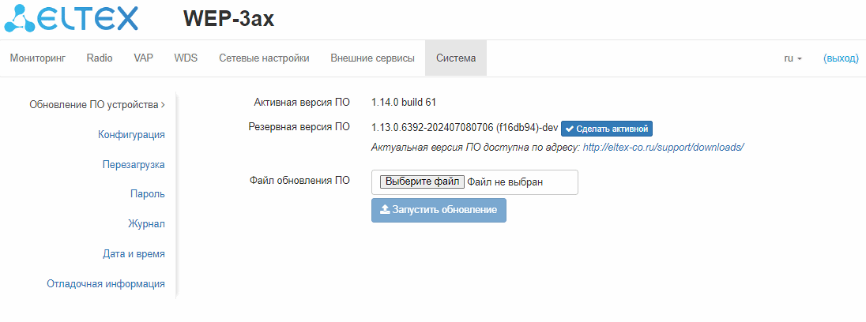Open the Пароль section

click(148, 194)
